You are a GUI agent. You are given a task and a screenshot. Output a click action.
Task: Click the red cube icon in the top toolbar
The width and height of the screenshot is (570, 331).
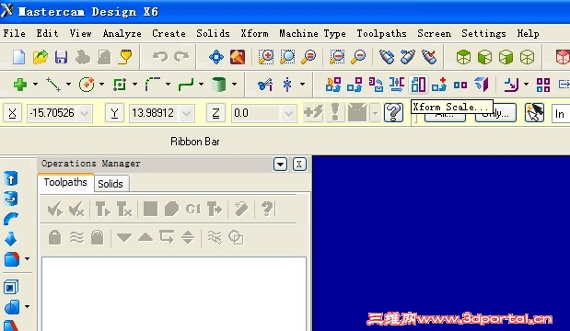pos(563,57)
